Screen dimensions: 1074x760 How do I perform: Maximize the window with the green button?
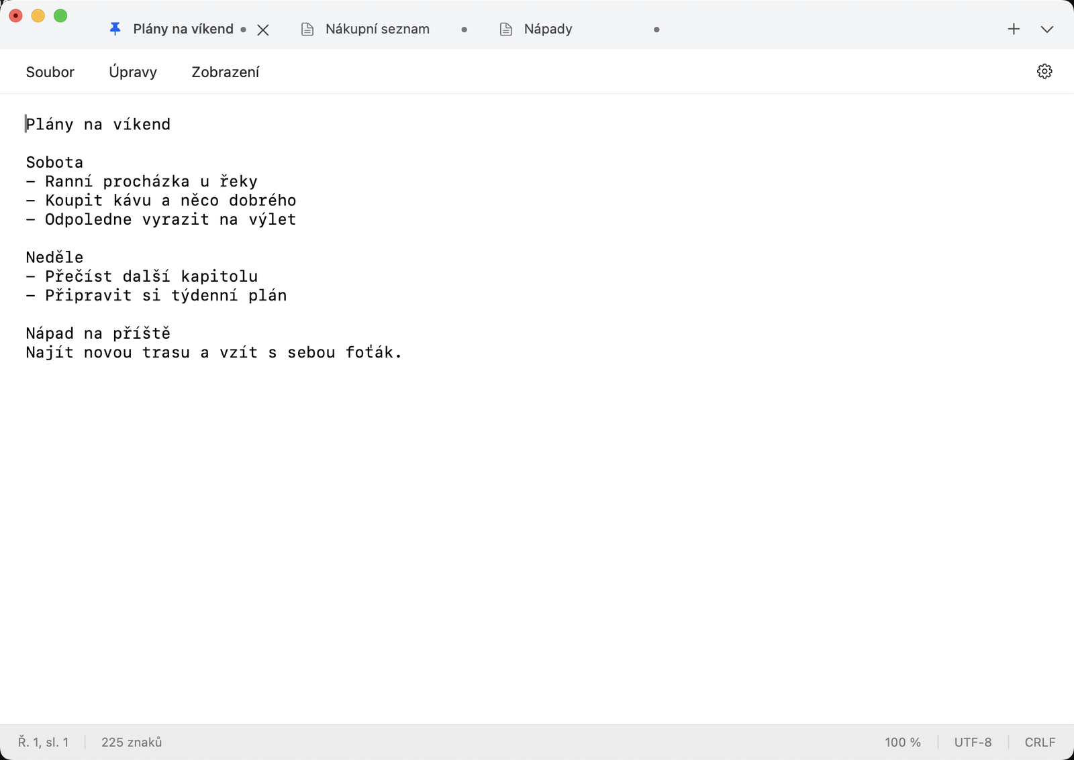pyautogui.click(x=60, y=15)
